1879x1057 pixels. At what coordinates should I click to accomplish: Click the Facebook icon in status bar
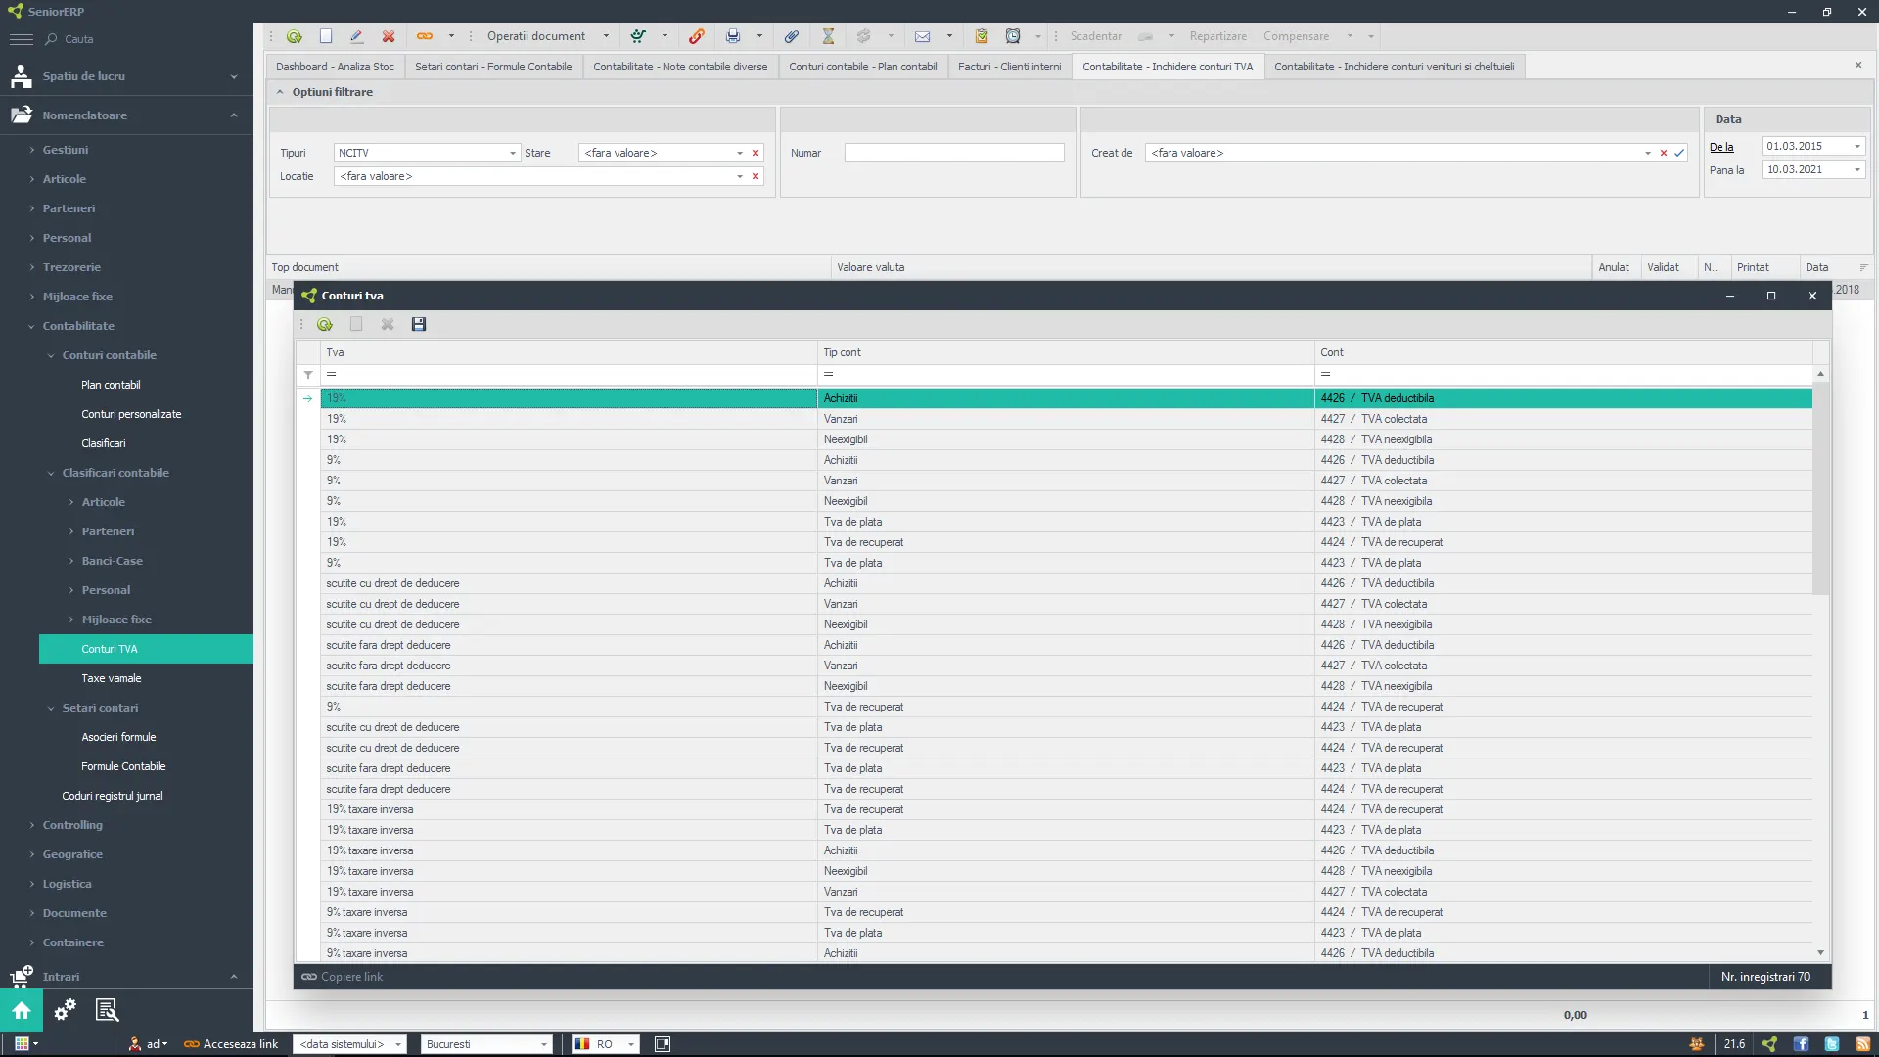click(1801, 1044)
